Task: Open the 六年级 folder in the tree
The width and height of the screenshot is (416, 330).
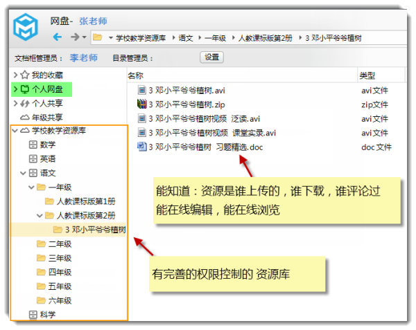Action: 60,300
